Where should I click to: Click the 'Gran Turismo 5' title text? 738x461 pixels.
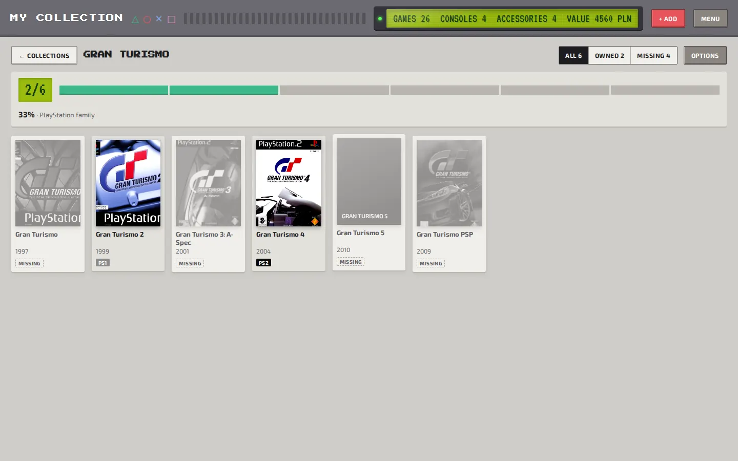coord(360,233)
